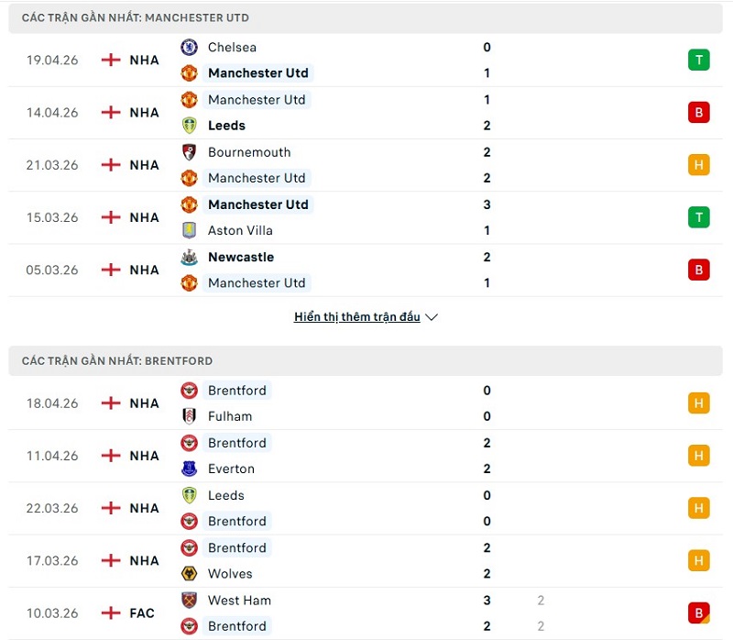Select the yellow H badge for Fulham draw
This screenshot has width=733, height=640.
[698, 403]
